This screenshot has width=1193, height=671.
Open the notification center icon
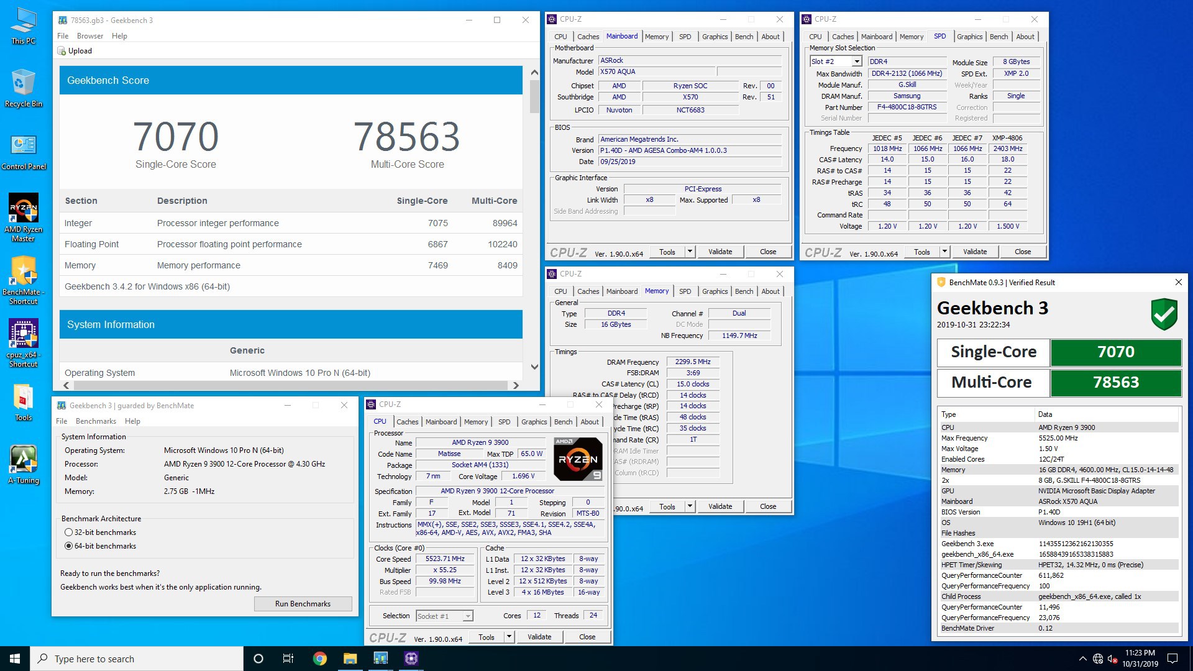pos(1172,659)
